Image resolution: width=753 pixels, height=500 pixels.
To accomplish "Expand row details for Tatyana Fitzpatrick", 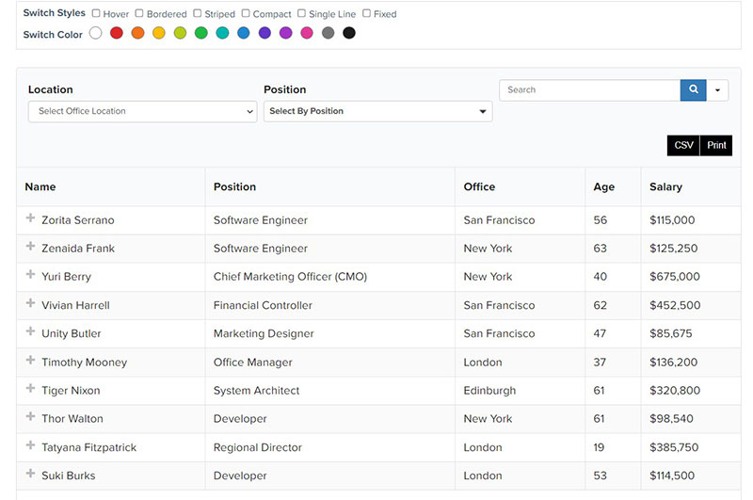I will click(30, 445).
